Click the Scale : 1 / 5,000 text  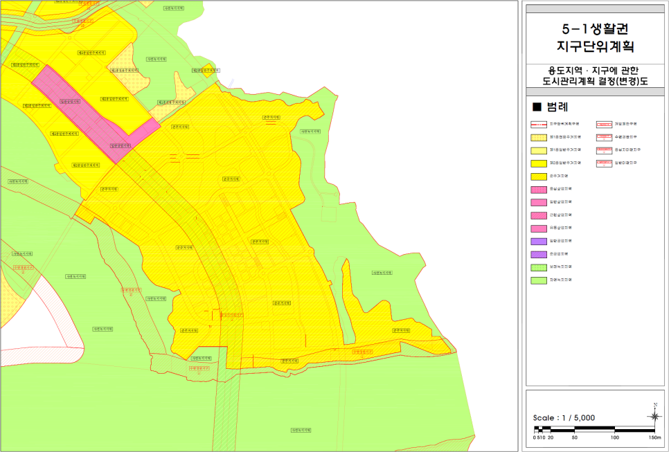[564, 418]
